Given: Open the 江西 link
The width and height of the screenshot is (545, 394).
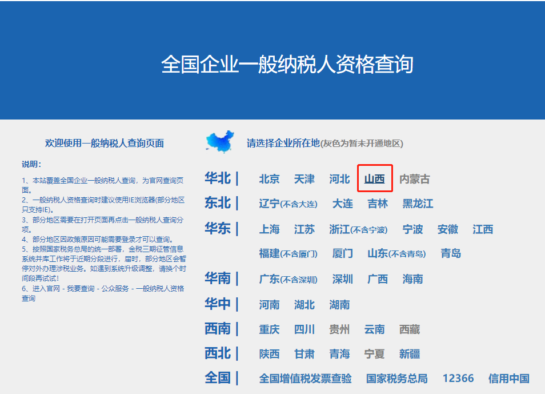Looking at the screenshot, I should pyautogui.click(x=483, y=229).
